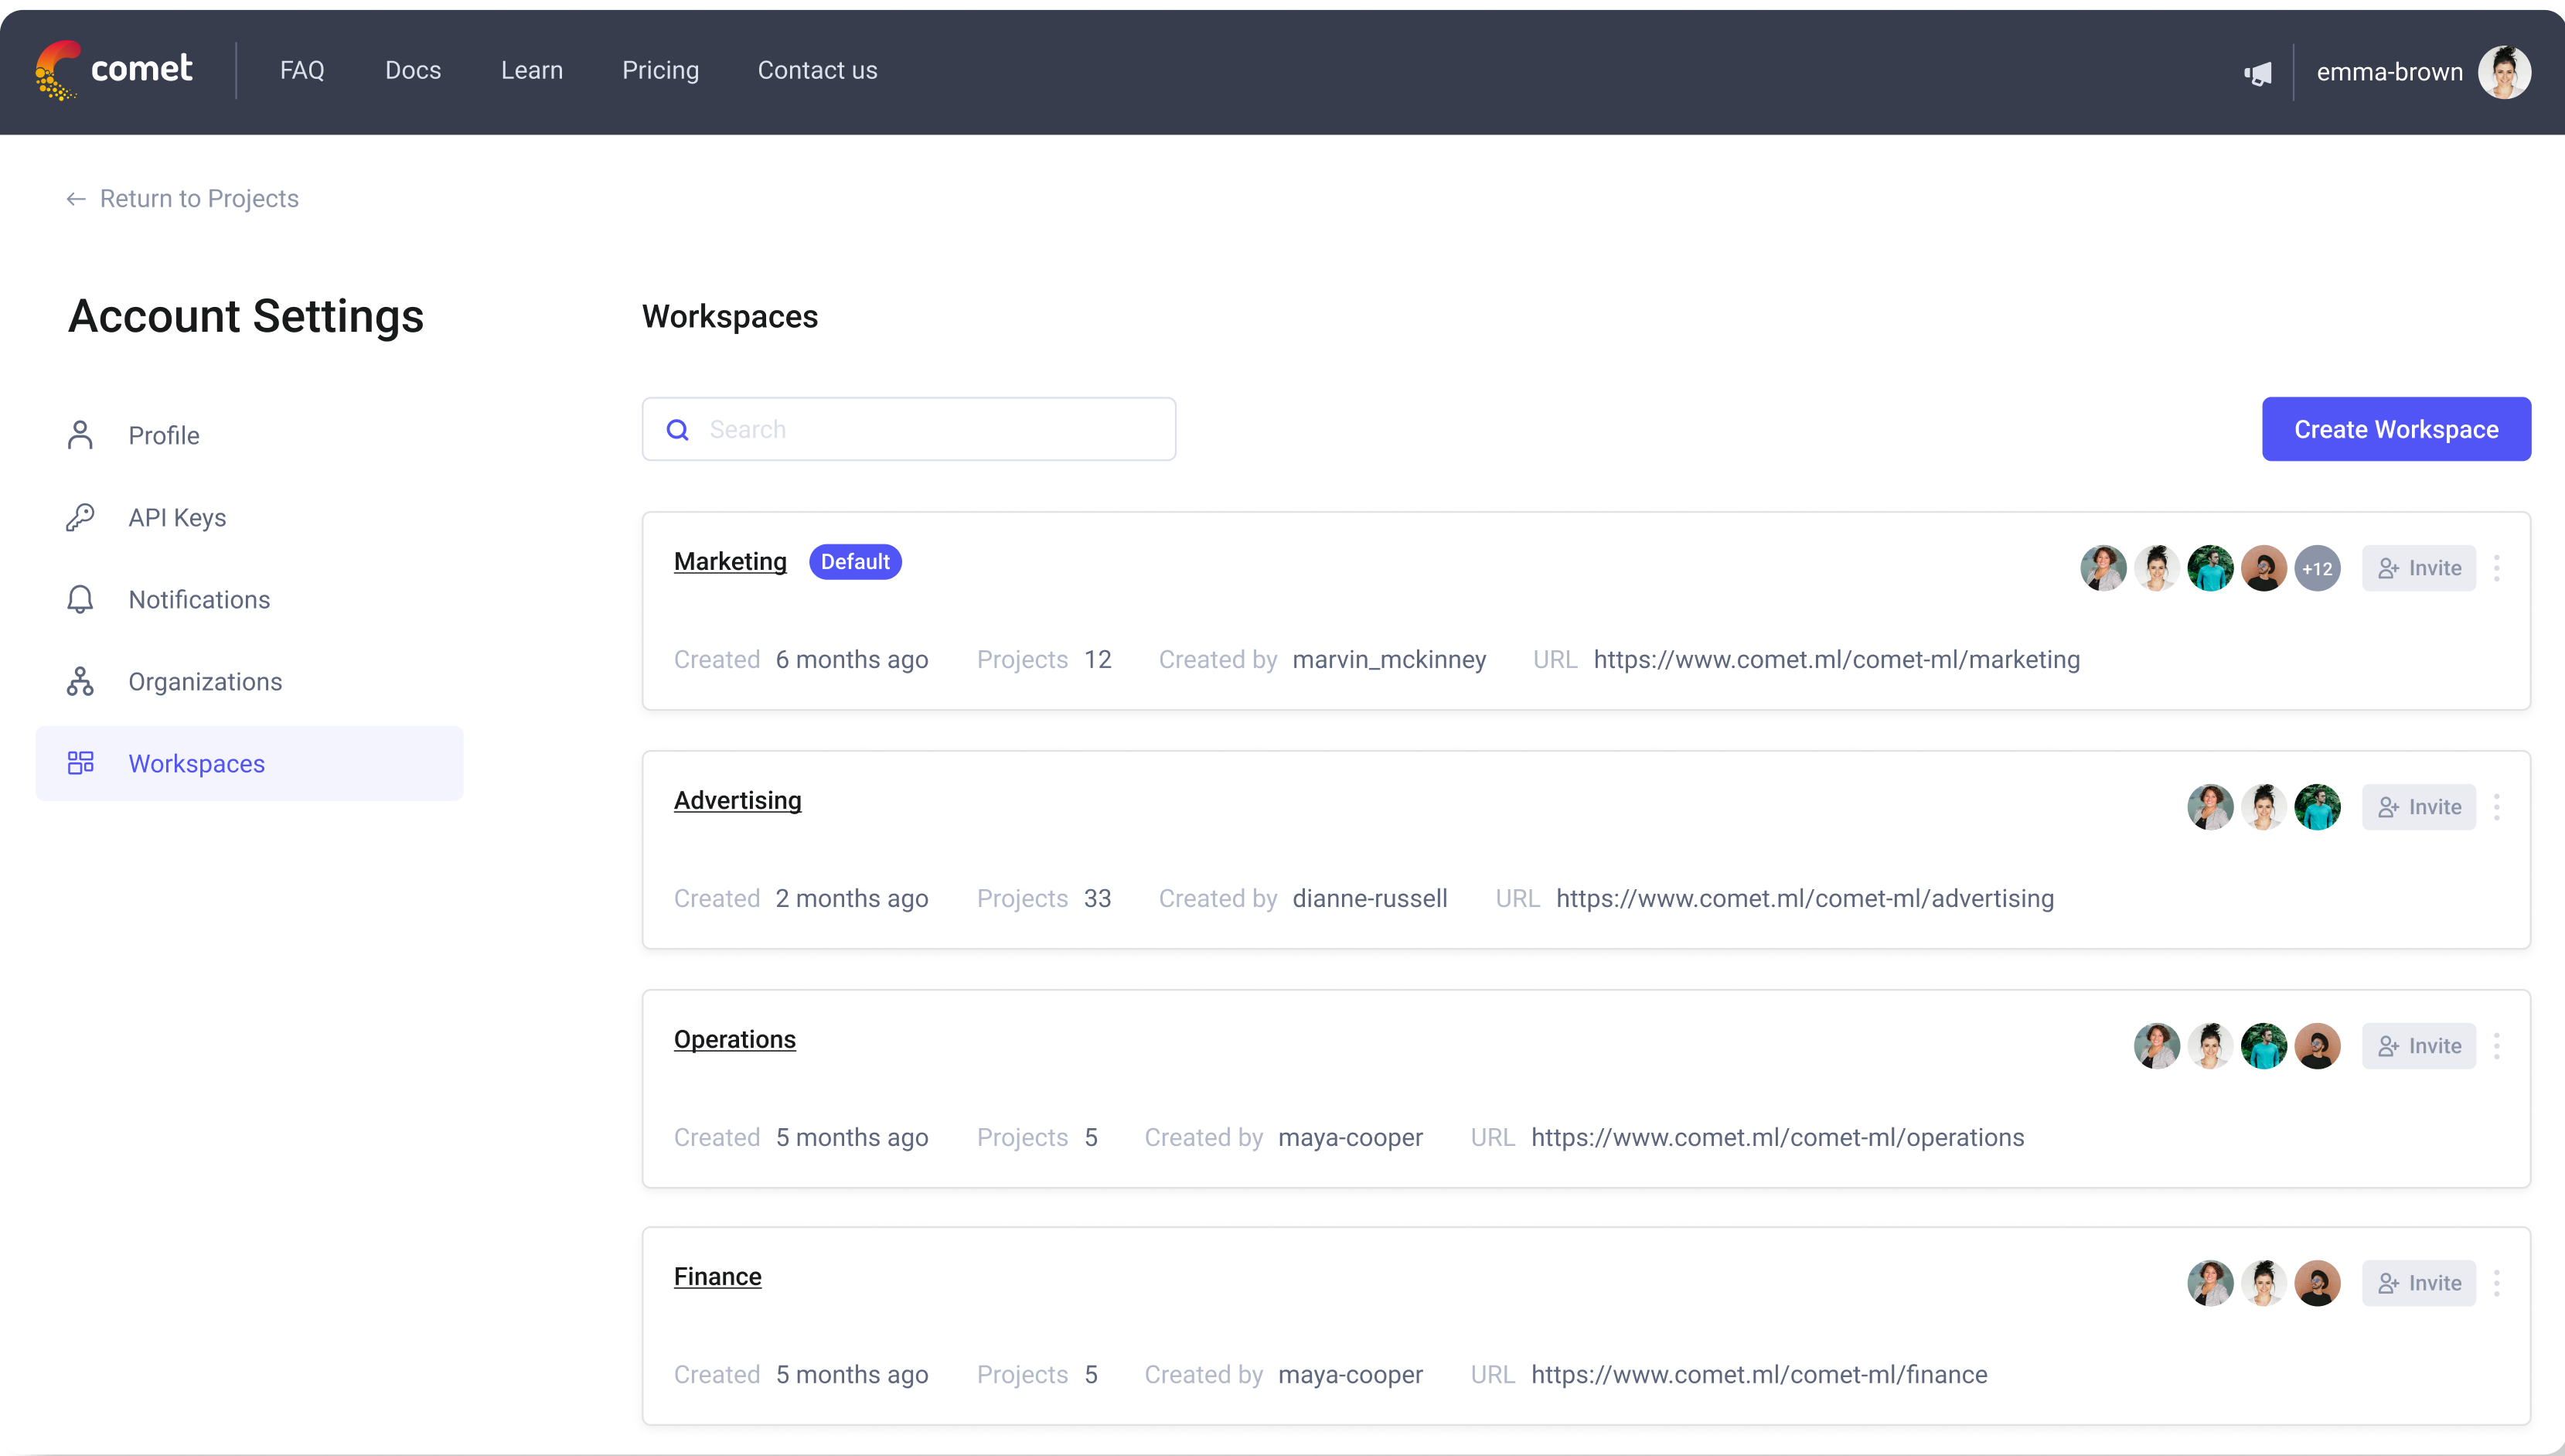
Task: Click first member avatar in Operations
Action: tap(2157, 1046)
